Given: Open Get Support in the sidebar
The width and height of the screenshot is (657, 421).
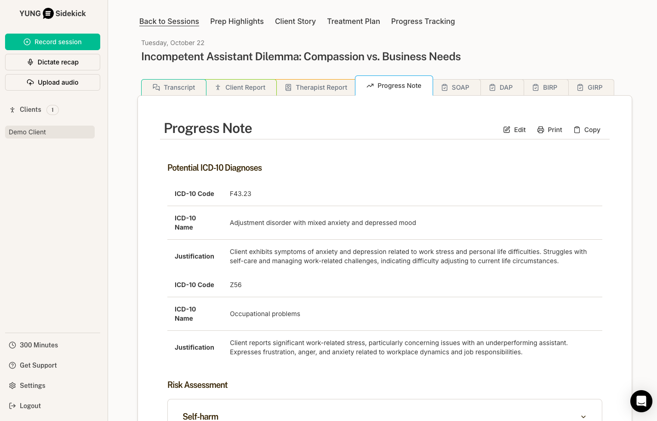Looking at the screenshot, I should [x=38, y=365].
